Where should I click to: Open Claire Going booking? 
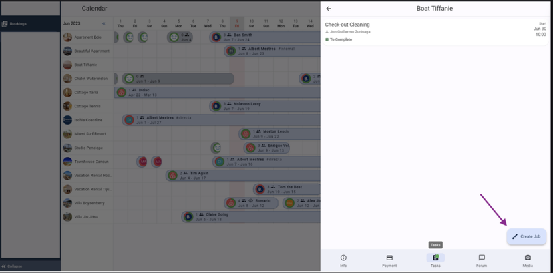(x=250, y=217)
